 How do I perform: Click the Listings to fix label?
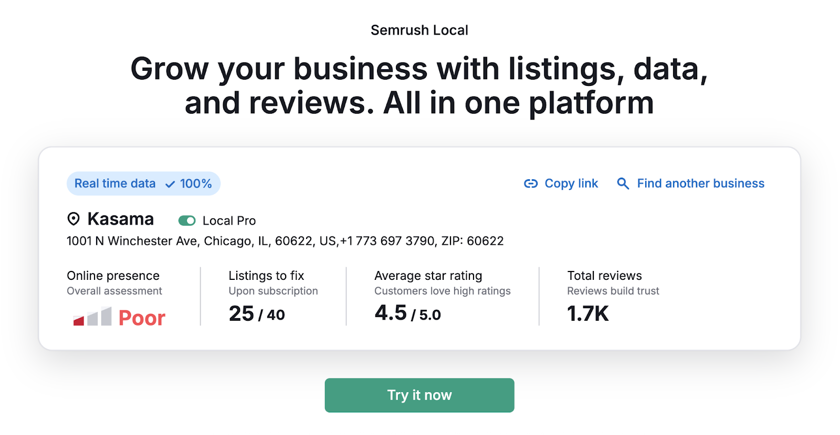(266, 276)
